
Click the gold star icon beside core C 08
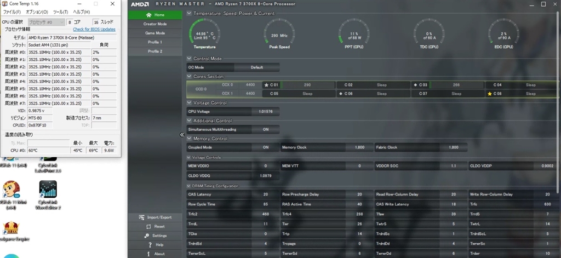pyautogui.click(x=490, y=94)
